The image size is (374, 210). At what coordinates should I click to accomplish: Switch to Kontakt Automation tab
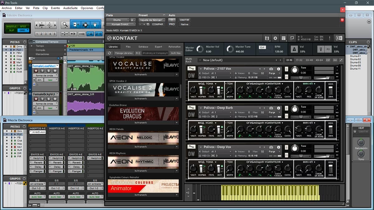point(175,47)
